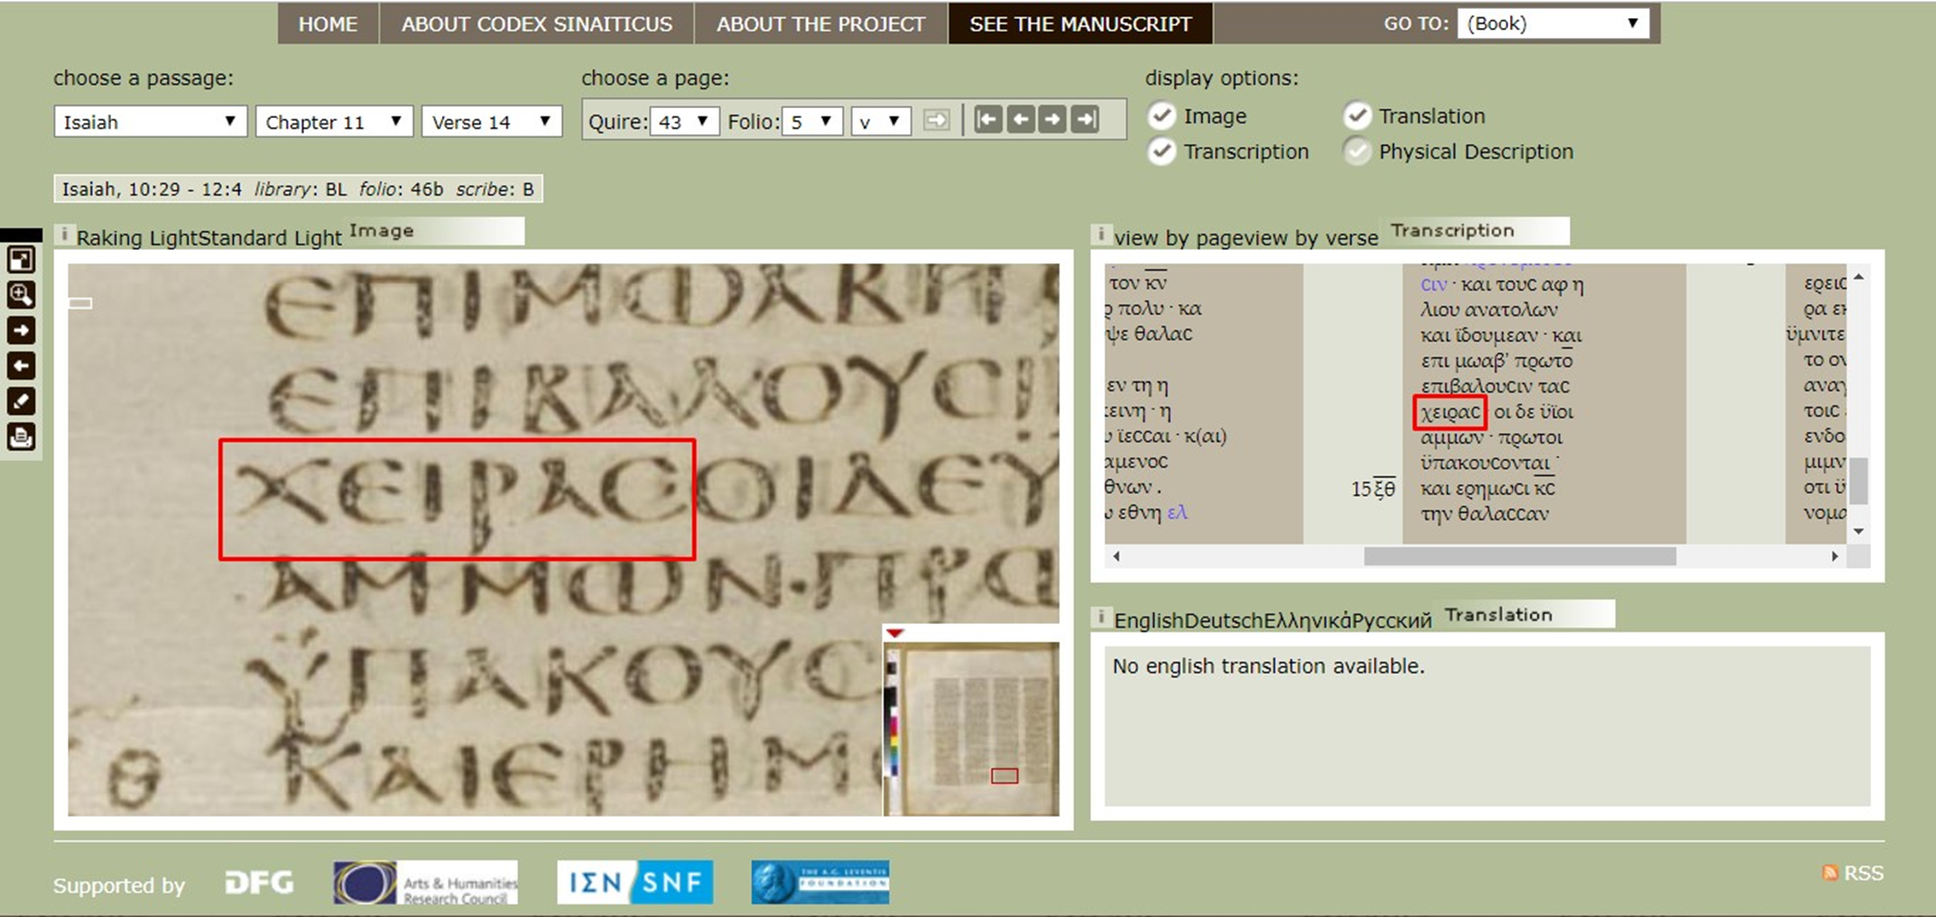Screen dimensions: 1936x917
Task: Click the transcription scroll left arrow
Action: pyautogui.click(x=1116, y=556)
